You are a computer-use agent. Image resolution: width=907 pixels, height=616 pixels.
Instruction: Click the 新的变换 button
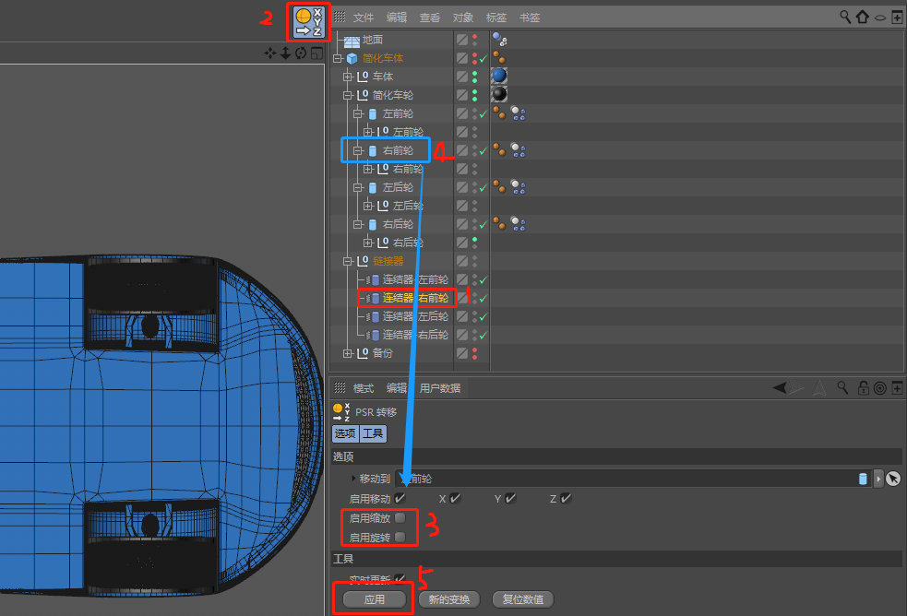448,599
